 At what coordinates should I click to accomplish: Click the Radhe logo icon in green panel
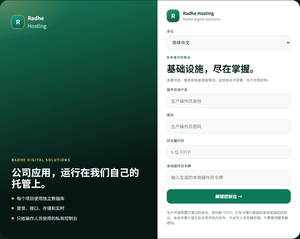[x=18, y=22]
